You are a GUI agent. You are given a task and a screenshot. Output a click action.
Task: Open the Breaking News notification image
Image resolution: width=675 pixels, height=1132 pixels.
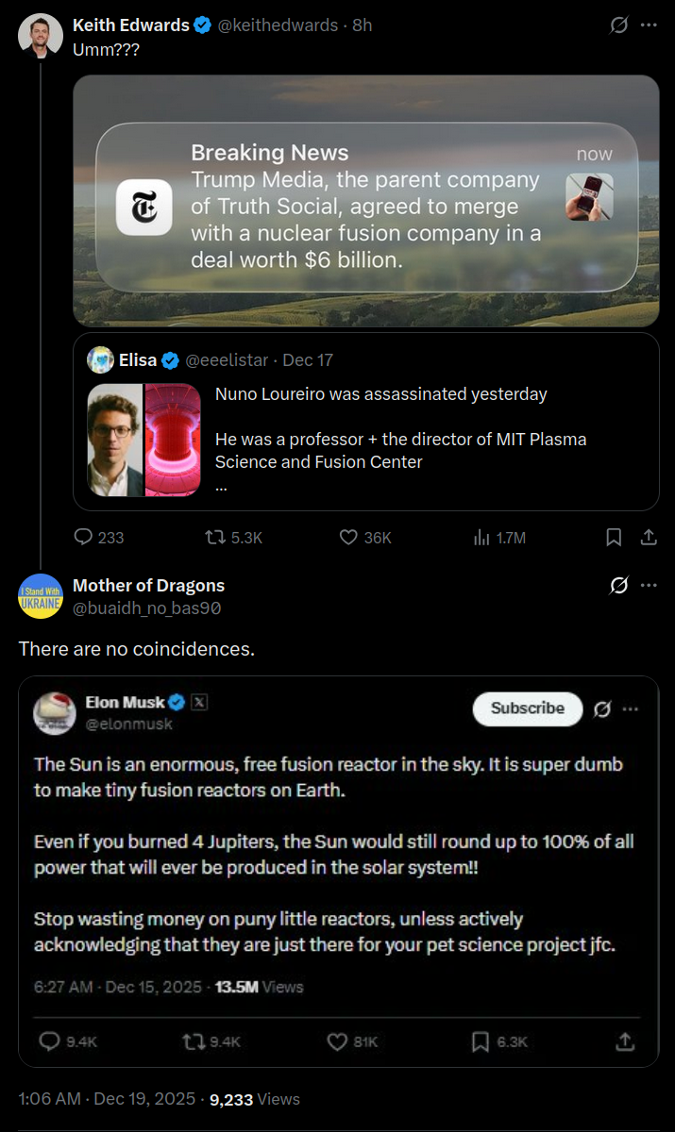point(366,201)
